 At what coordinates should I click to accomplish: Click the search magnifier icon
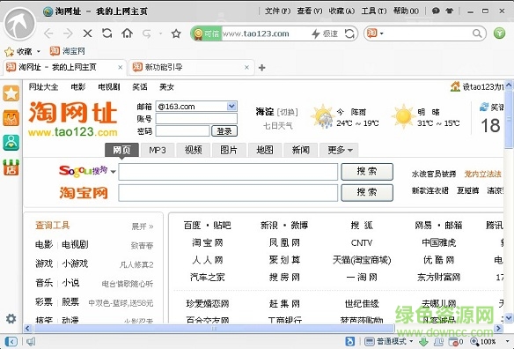pyautogui.click(x=477, y=33)
